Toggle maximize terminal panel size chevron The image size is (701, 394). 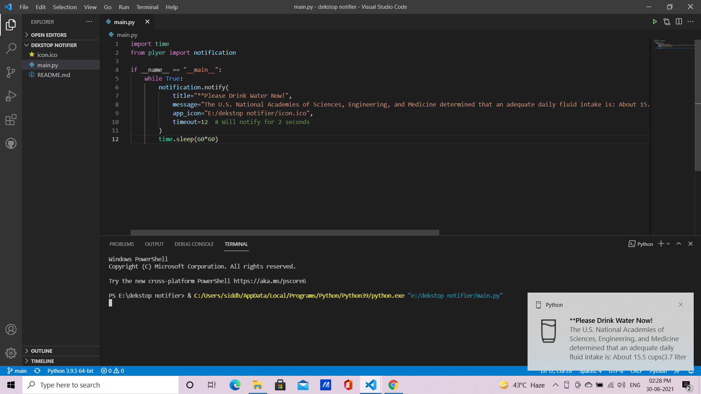click(x=679, y=244)
